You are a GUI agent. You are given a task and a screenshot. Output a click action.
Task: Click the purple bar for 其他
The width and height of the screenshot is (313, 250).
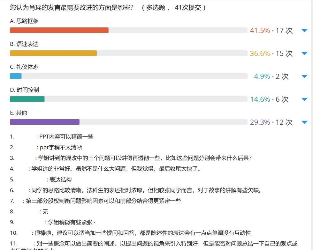click(45, 122)
